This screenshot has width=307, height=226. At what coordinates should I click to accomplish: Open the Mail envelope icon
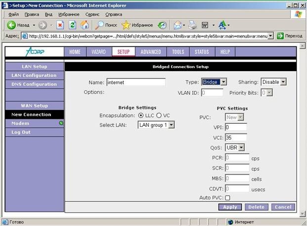click(177, 25)
